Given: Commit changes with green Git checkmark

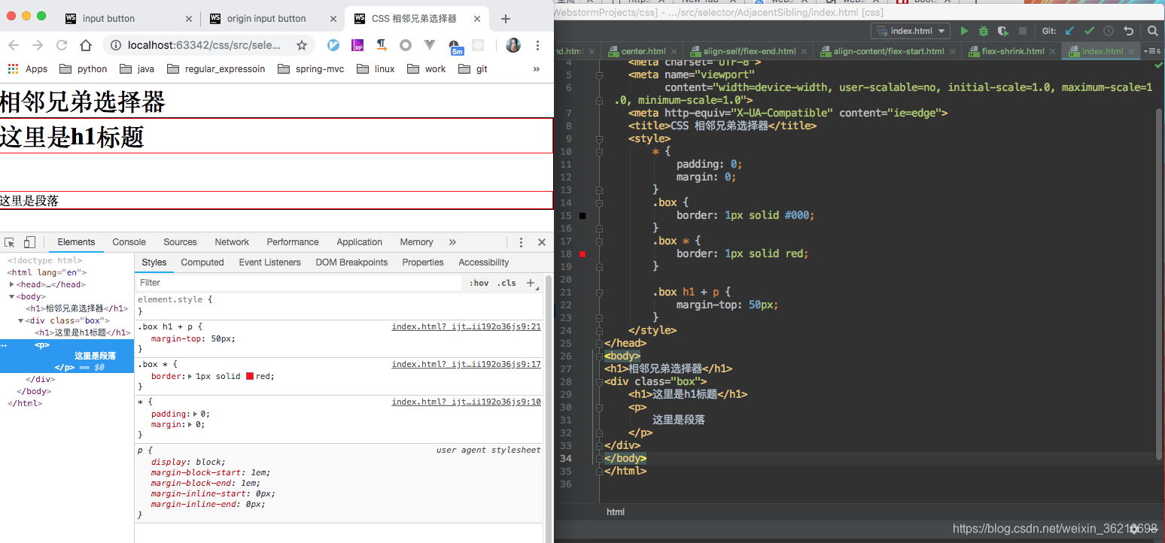Looking at the screenshot, I should coord(1089,31).
